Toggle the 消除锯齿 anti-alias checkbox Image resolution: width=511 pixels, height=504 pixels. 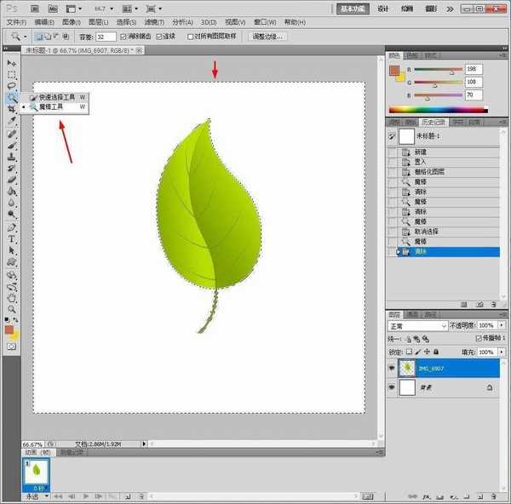[x=124, y=37]
